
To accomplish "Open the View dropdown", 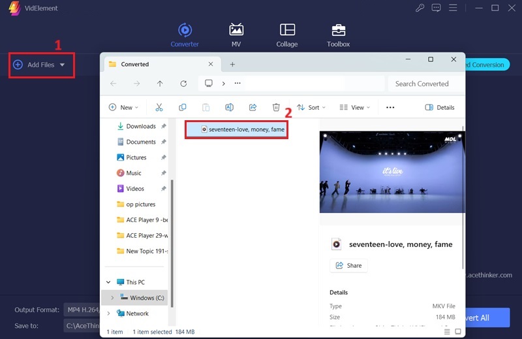I will (x=355, y=107).
